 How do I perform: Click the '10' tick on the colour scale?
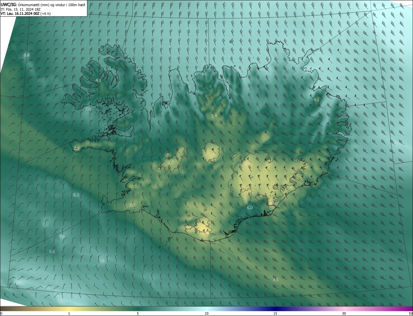coord(206,313)
